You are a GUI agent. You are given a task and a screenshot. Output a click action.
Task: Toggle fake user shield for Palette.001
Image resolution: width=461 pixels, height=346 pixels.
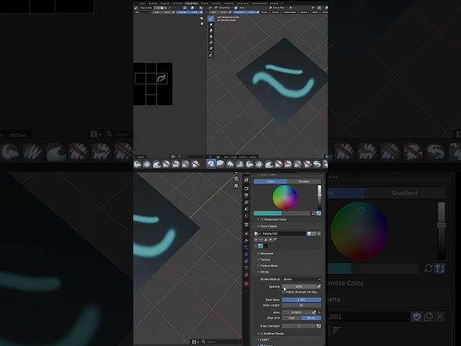click(x=309, y=234)
